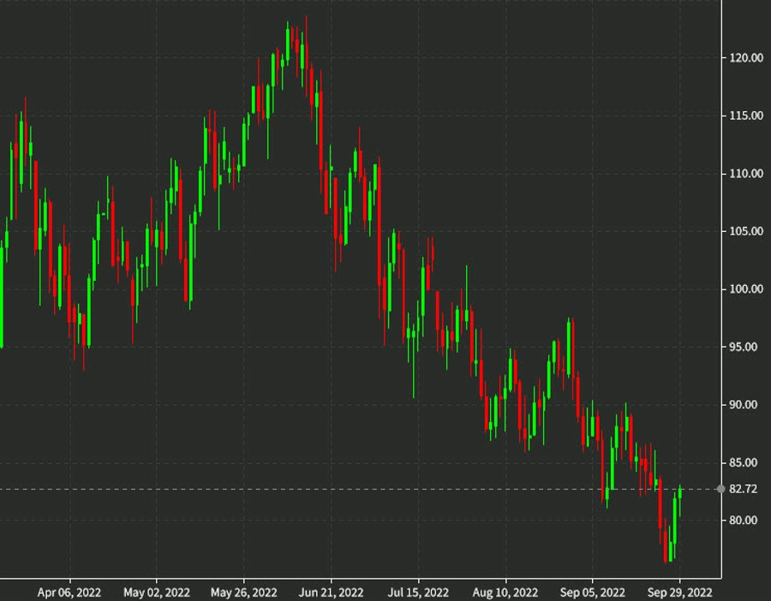Click the May 26, 2022 date label
Image resolution: width=771 pixels, height=601 pixels.
pyautogui.click(x=244, y=592)
